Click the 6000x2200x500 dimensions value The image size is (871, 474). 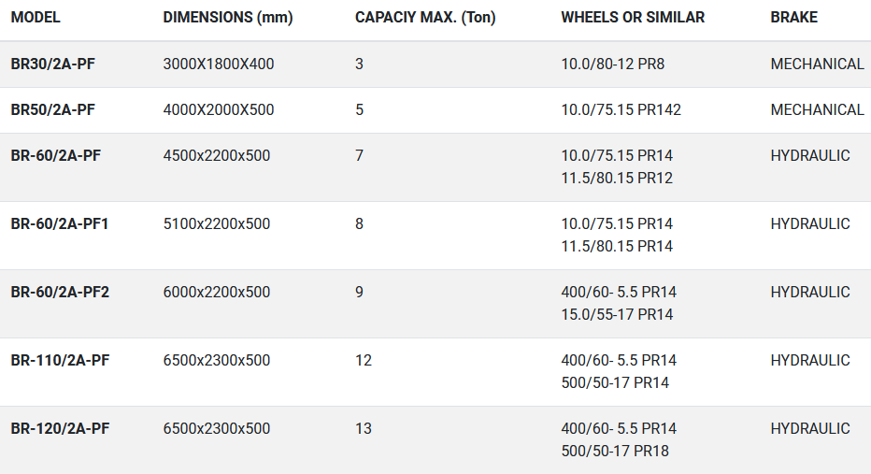tap(217, 293)
